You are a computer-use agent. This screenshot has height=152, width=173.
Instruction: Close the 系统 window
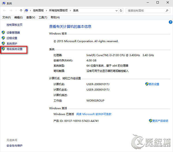click(x=168, y=2)
